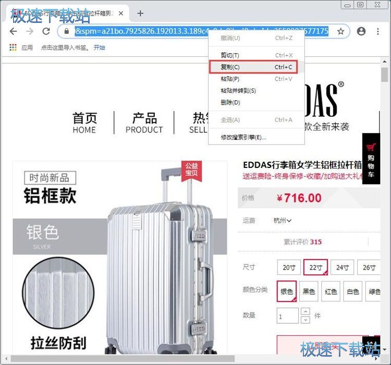Click the product title EDDAS行李箱女学生铝框拉杆箱
The width and height of the screenshot is (391, 365).
pyautogui.click(x=302, y=165)
